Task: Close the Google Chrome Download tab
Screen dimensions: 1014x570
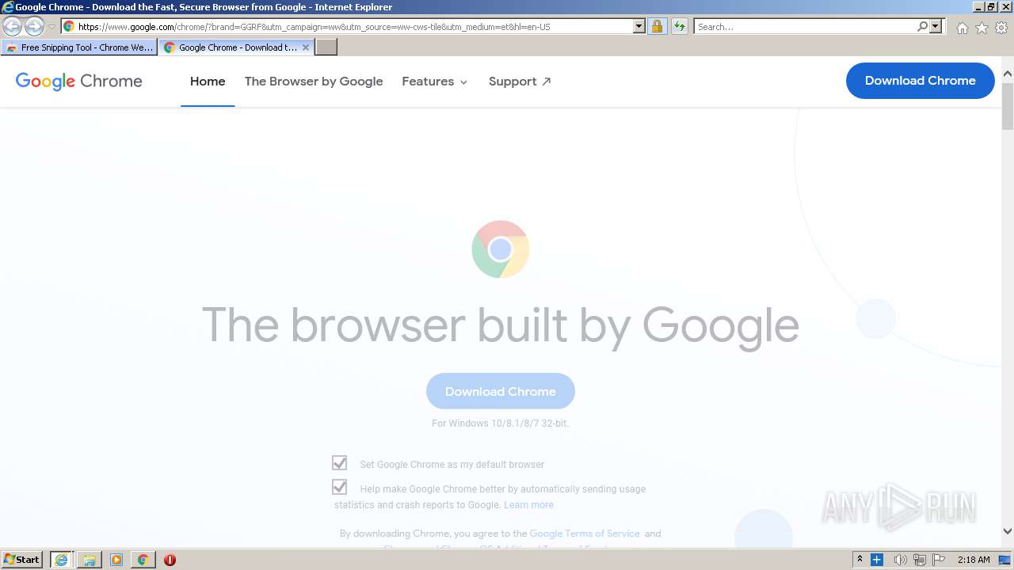Action: (x=306, y=47)
